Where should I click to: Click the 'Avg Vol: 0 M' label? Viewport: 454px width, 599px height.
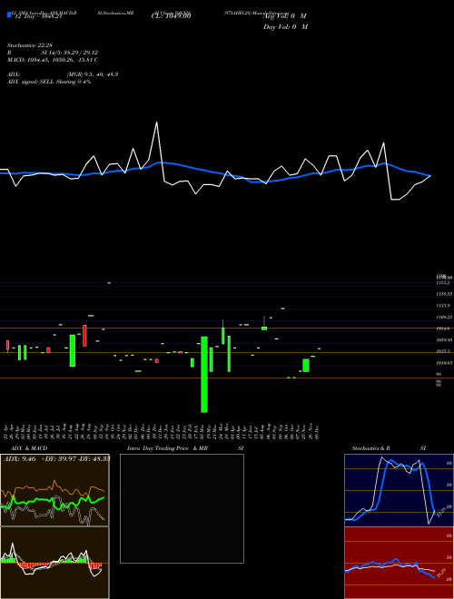pyautogui.click(x=285, y=16)
